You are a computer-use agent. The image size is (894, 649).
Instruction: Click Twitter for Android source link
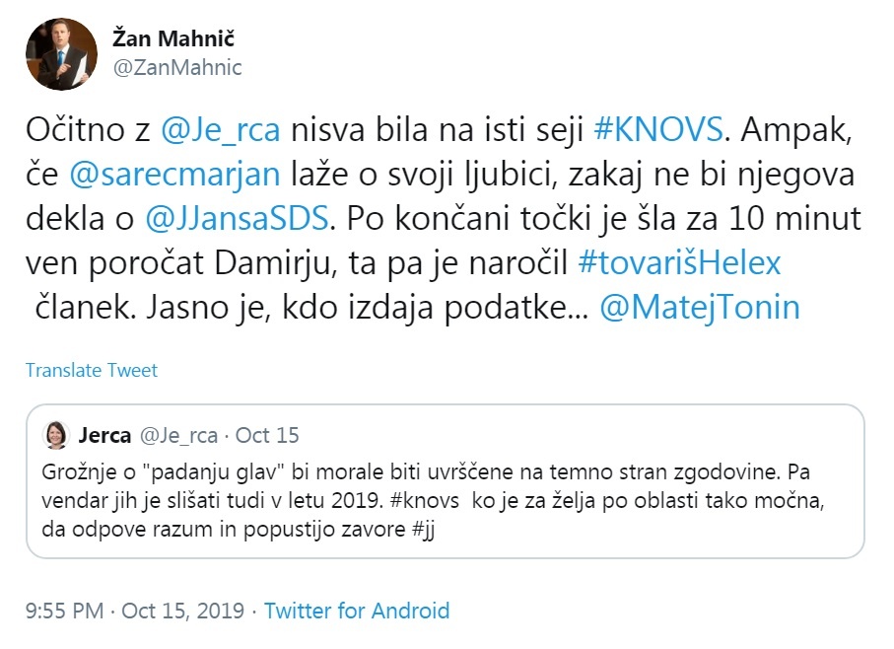(x=357, y=611)
